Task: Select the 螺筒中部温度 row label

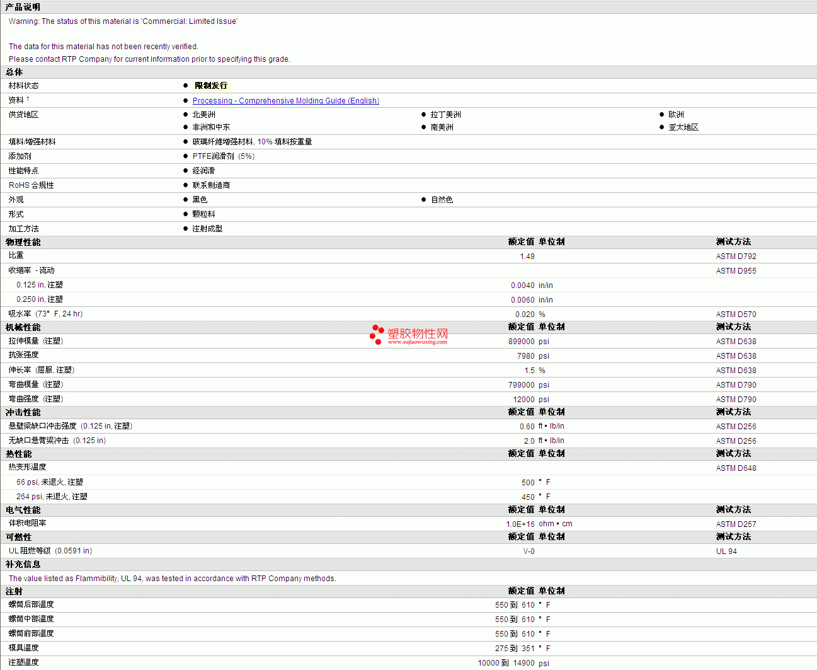Action: click(31, 619)
